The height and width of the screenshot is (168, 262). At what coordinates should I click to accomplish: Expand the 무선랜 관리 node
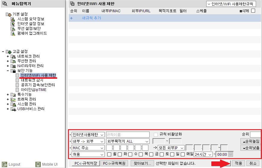(8, 61)
